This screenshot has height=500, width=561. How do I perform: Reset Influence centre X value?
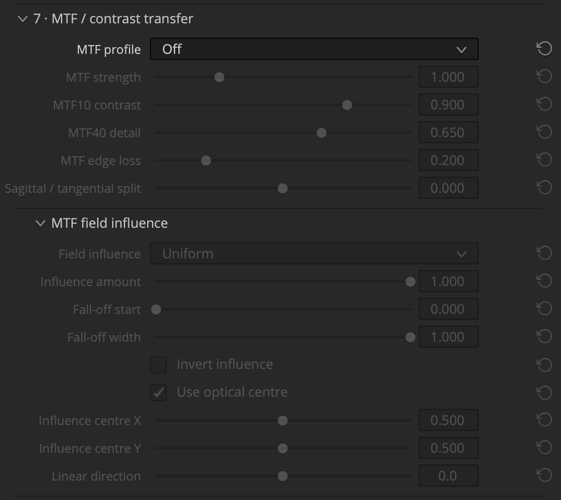pyautogui.click(x=544, y=420)
